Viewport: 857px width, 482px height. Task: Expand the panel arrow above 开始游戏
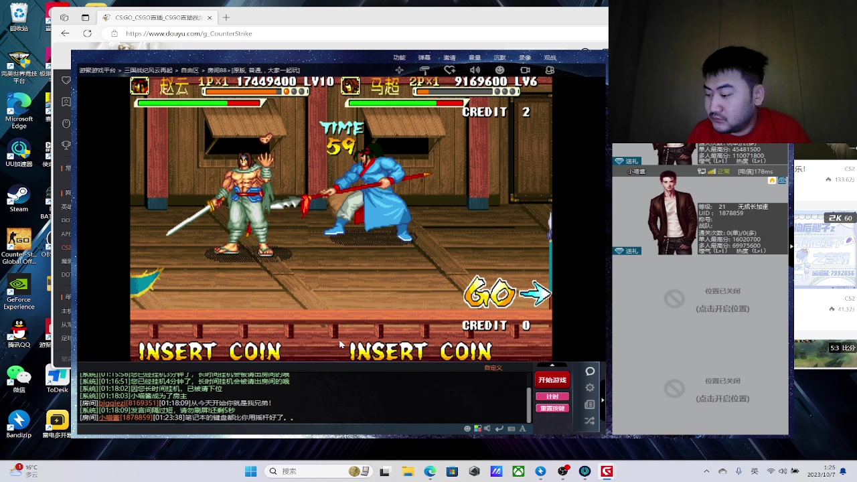click(x=552, y=366)
